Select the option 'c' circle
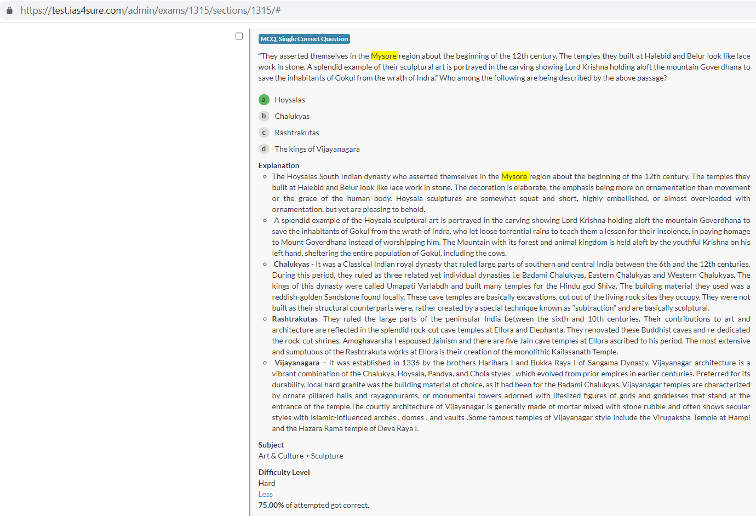The width and height of the screenshot is (756, 516). (264, 133)
